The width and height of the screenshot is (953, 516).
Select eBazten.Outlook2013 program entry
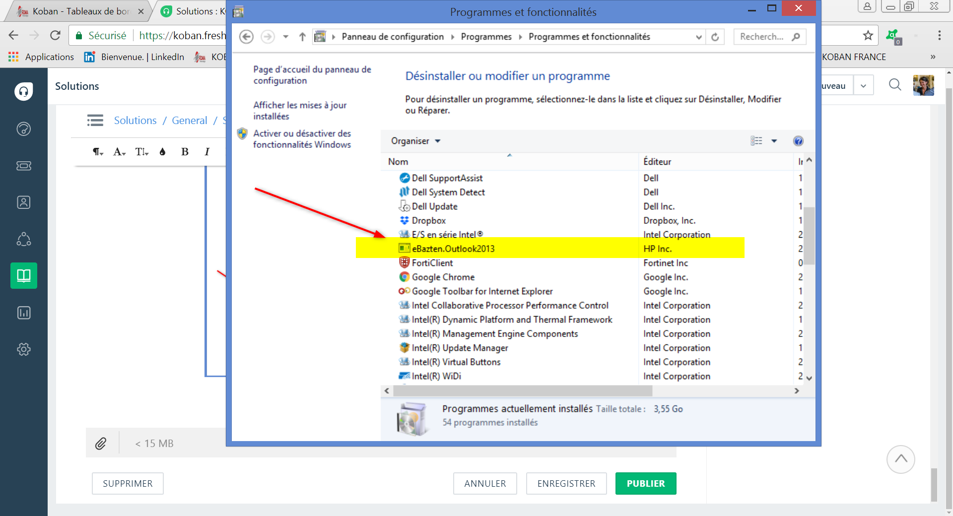pos(453,249)
